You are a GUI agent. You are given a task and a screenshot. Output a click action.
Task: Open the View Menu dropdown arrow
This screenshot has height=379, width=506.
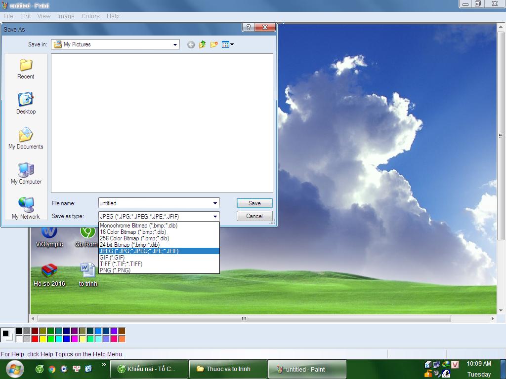(x=232, y=44)
